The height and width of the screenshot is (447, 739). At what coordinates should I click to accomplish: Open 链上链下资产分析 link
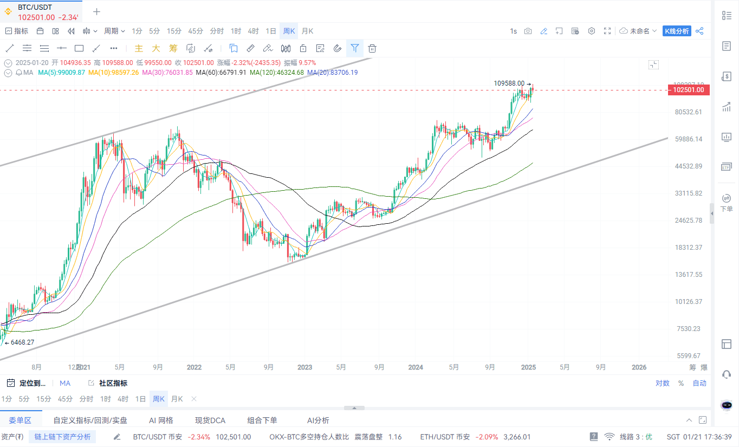(x=62, y=437)
